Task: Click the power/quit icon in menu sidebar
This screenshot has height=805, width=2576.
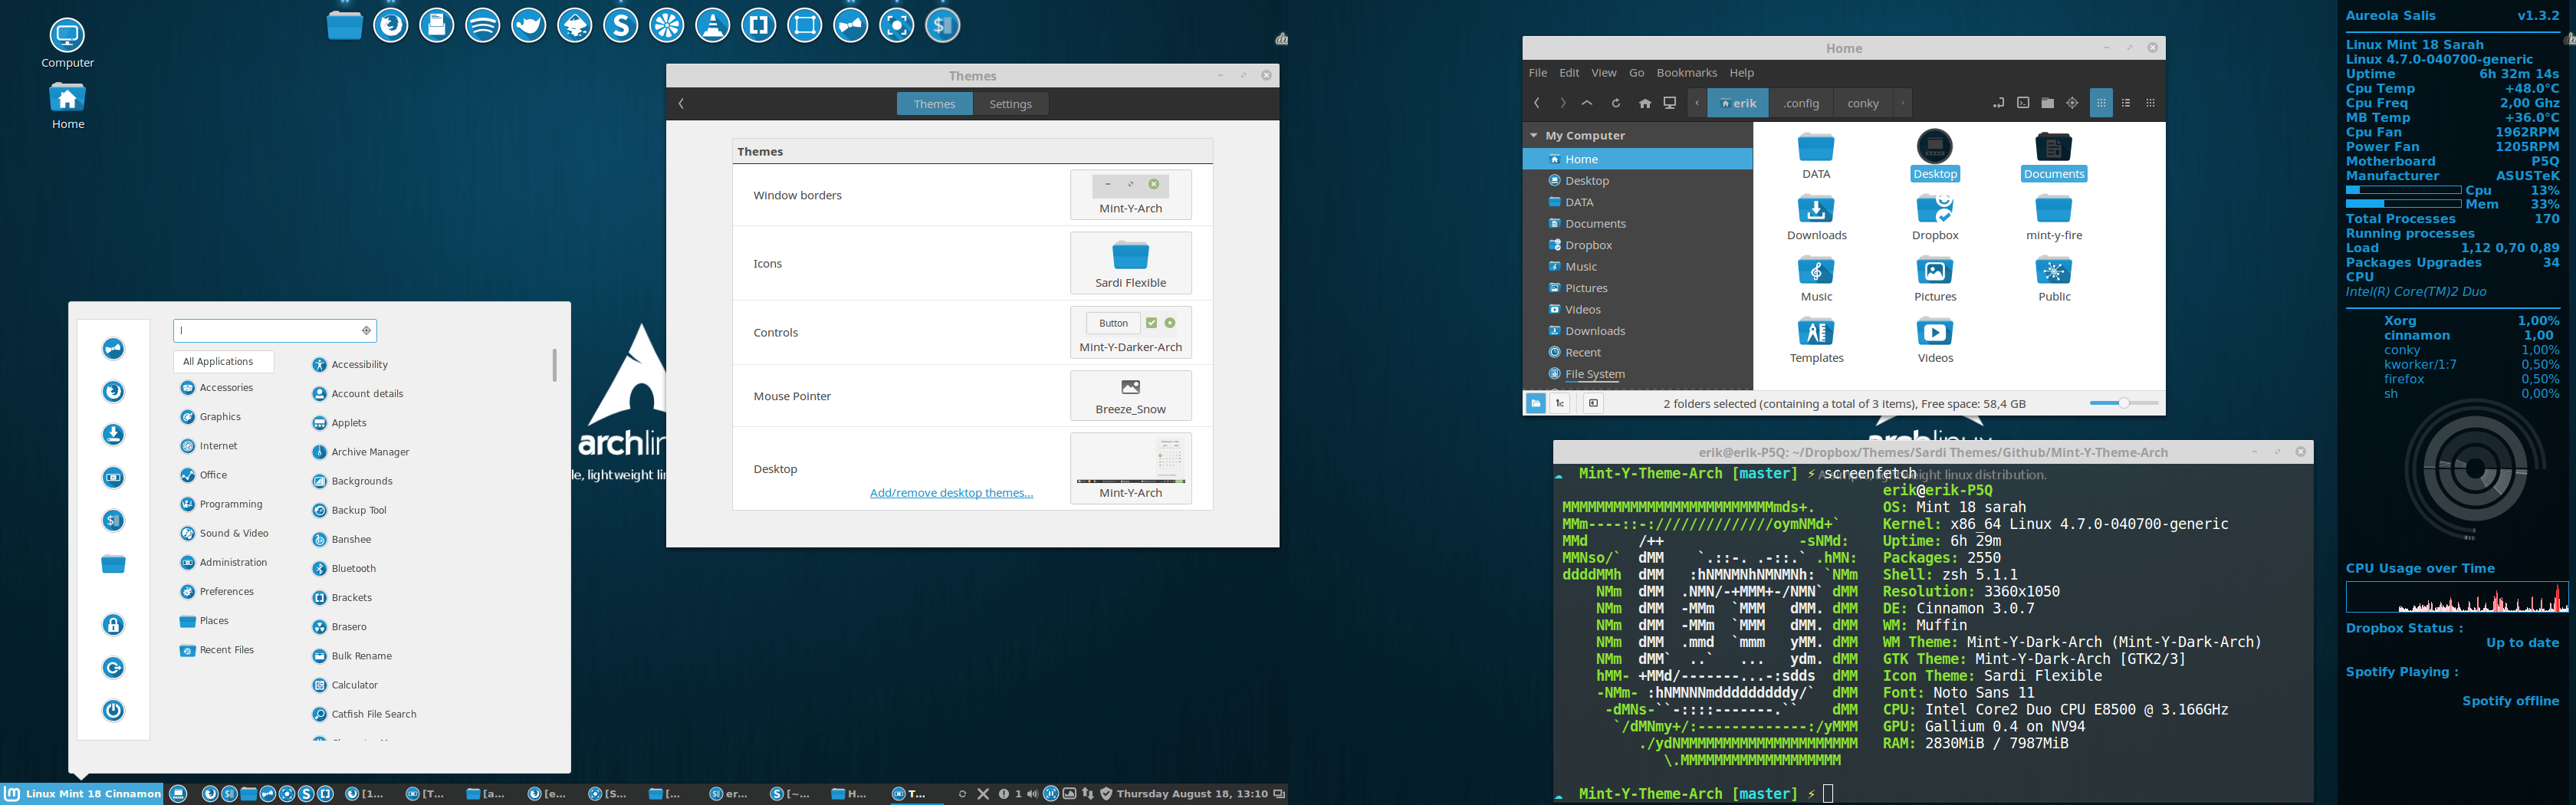Action: coord(113,711)
